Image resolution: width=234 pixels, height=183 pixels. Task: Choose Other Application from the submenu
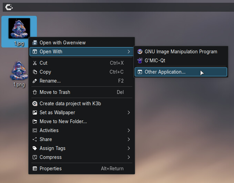(165, 72)
